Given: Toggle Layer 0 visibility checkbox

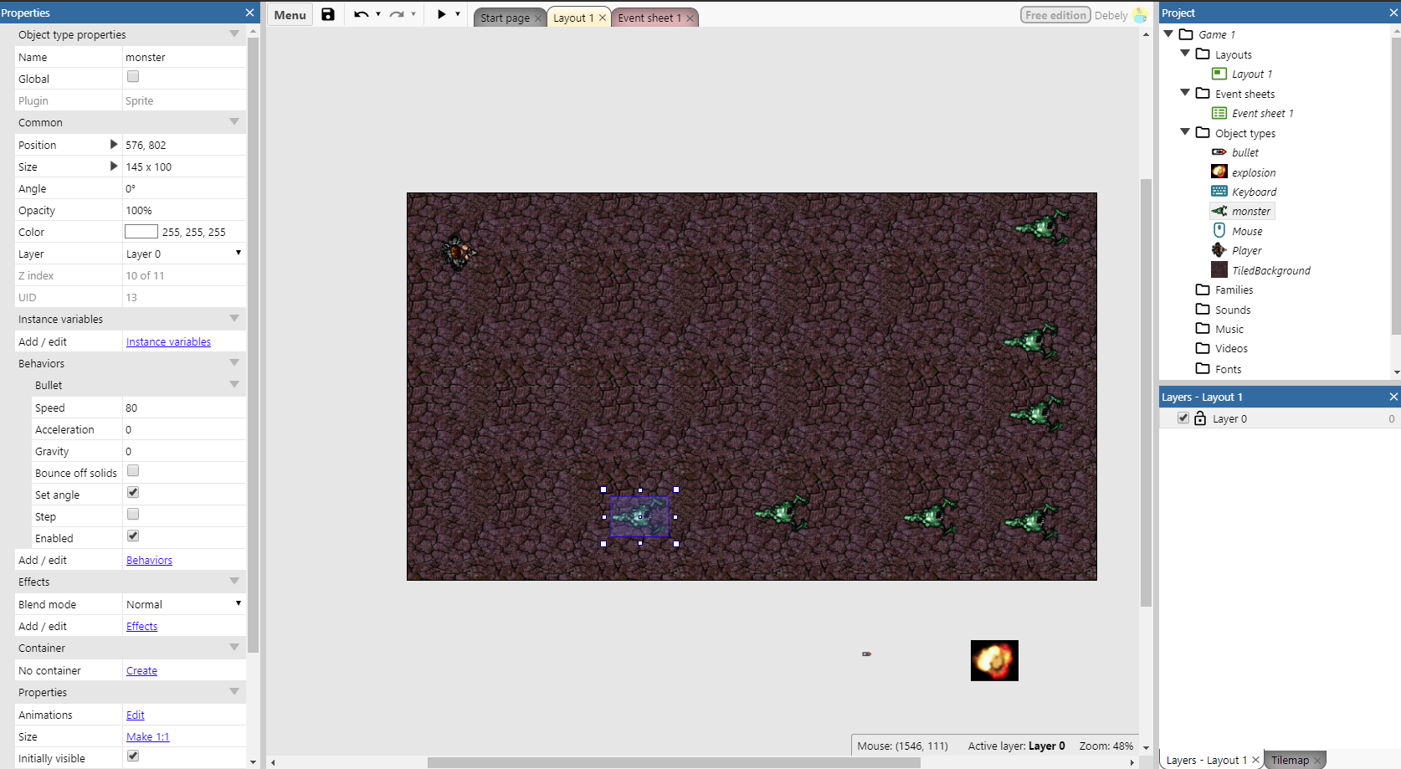Looking at the screenshot, I should point(1183,418).
